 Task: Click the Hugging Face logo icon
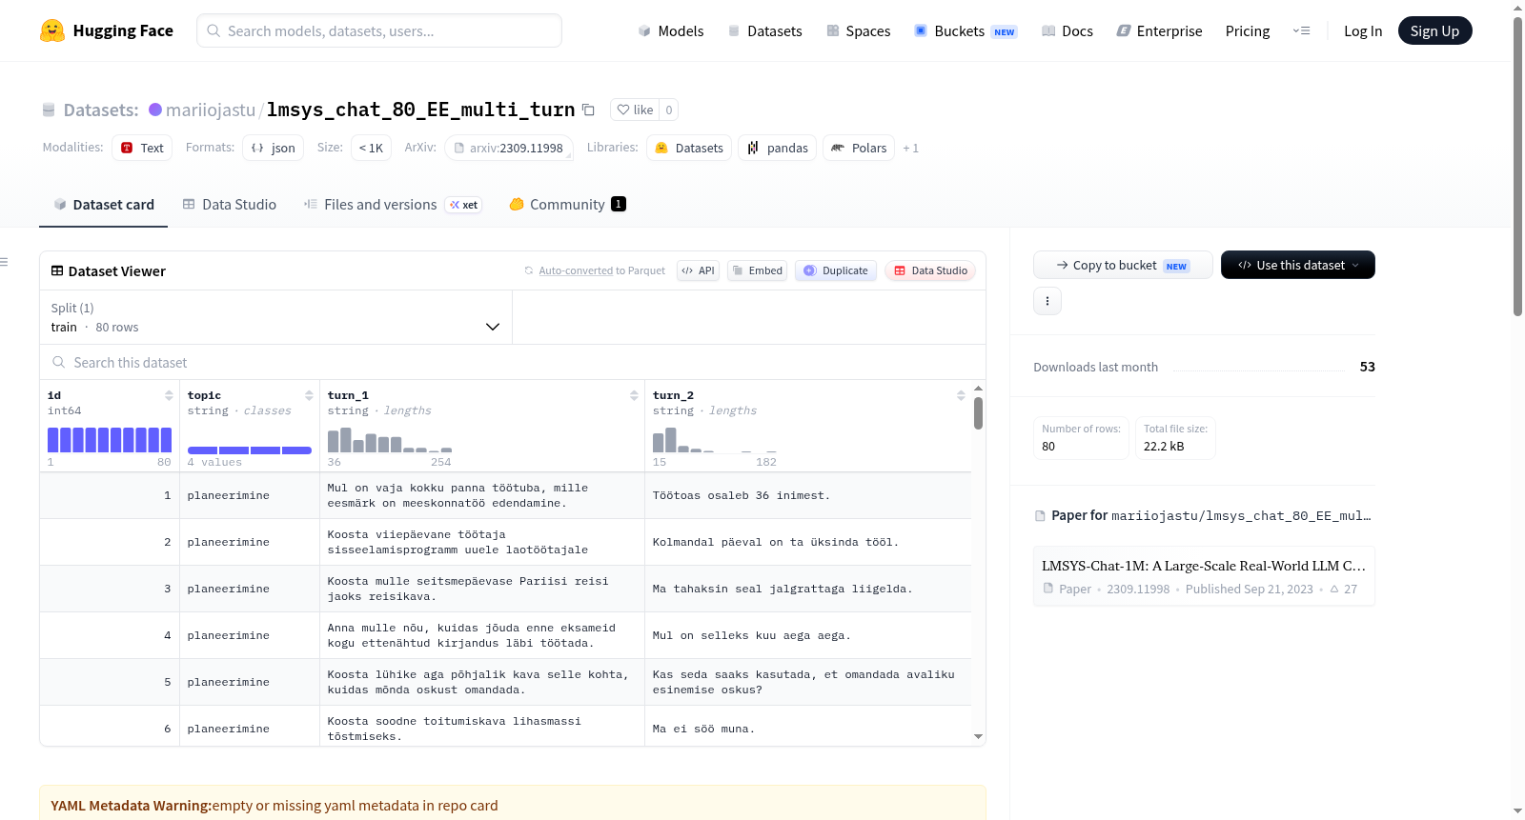click(x=52, y=30)
